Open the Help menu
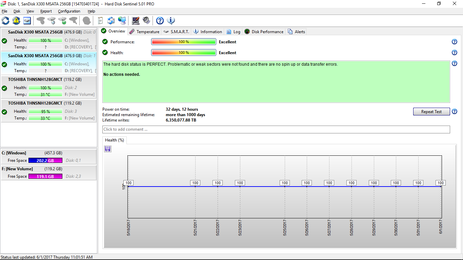Image resolution: width=463 pixels, height=260 pixels. tap(92, 11)
